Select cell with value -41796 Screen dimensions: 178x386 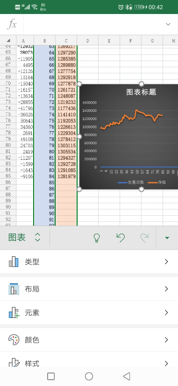click(x=25, y=108)
